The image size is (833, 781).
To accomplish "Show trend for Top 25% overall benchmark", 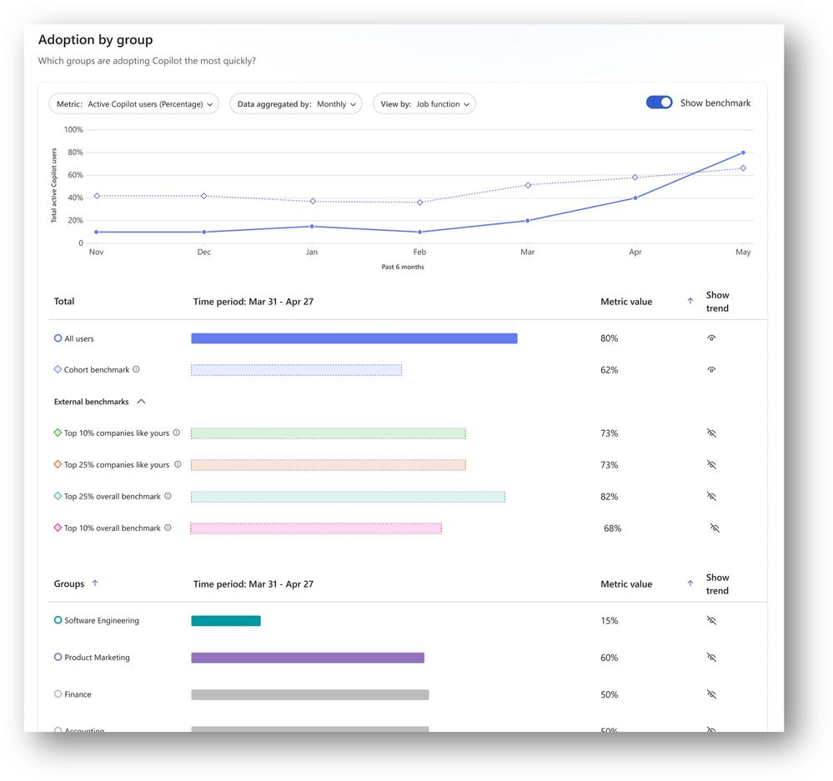I will [711, 497].
